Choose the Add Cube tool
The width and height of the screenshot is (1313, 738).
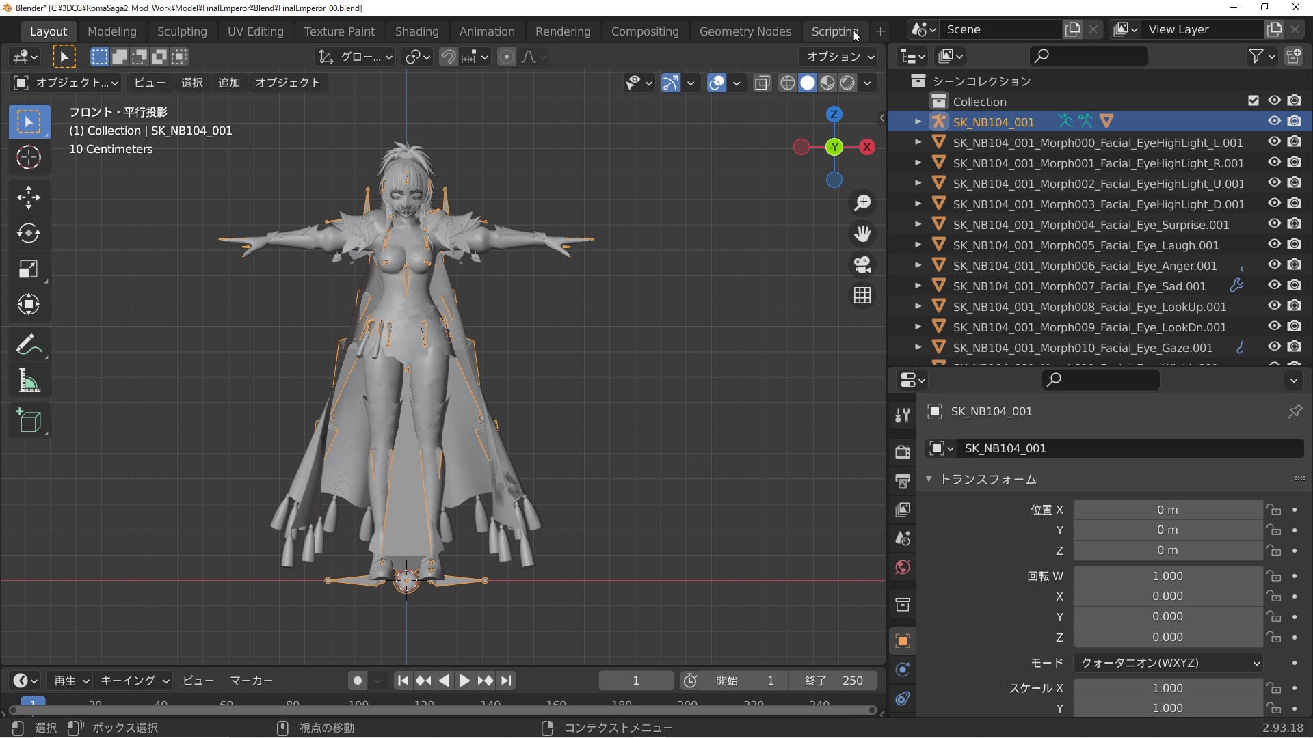tap(29, 420)
